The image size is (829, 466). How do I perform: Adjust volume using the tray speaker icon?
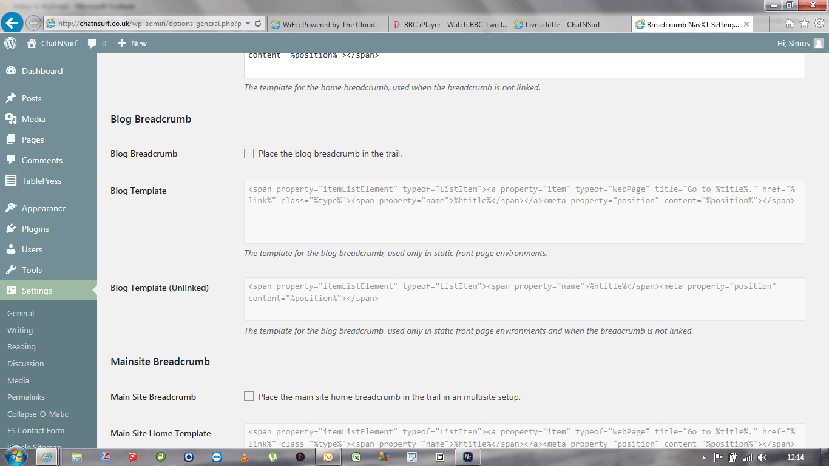(x=762, y=457)
